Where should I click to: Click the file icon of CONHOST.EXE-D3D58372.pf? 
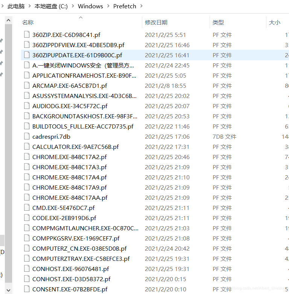(x=27, y=279)
